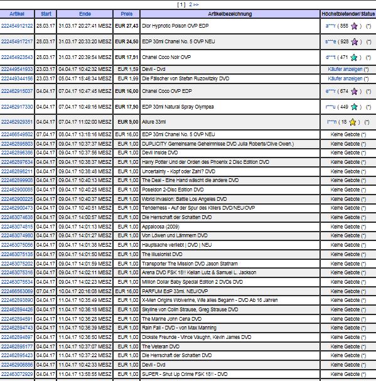Open article number 222466549502
376x381 pixels.
pyautogui.click(x=17, y=134)
